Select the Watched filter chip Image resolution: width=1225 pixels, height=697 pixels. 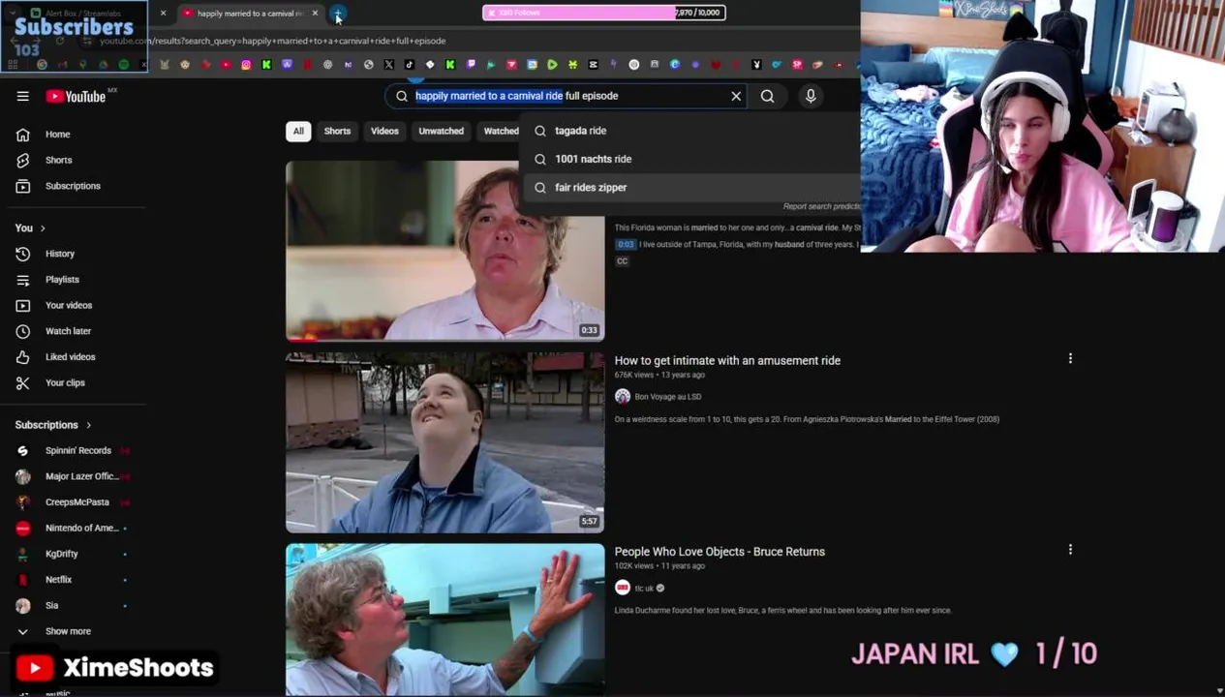[x=500, y=131]
